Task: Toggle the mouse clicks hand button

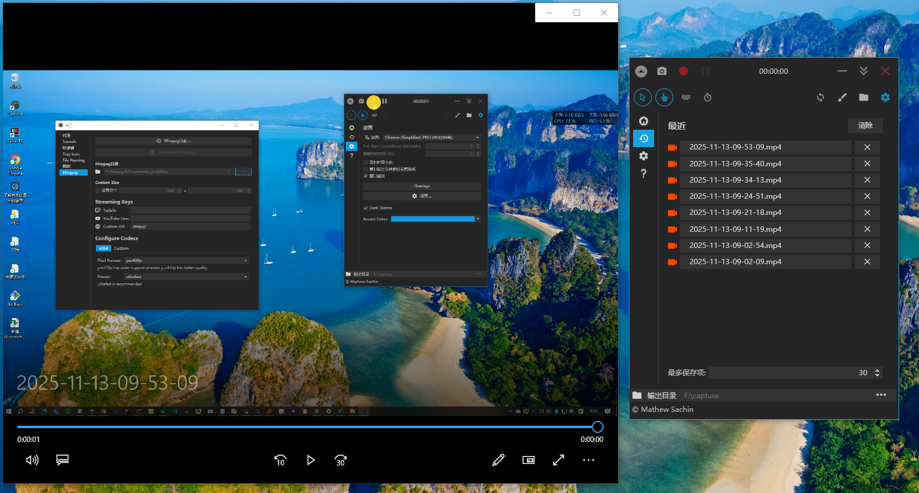Action: click(664, 97)
